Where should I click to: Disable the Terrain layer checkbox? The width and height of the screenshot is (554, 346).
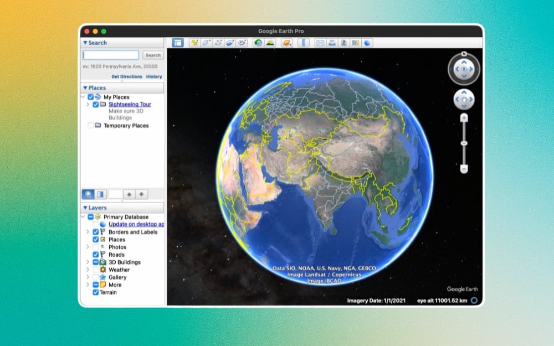click(96, 292)
